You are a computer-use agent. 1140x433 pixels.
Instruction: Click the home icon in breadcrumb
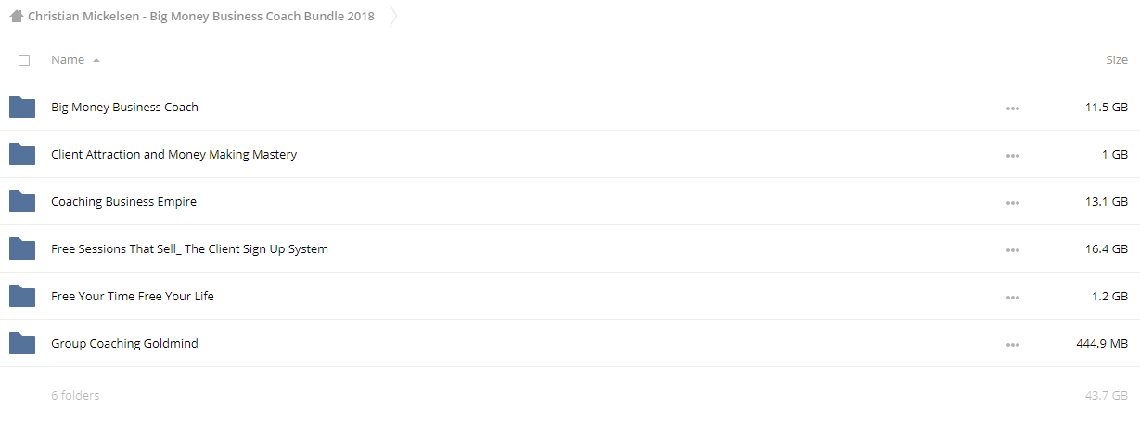click(x=17, y=16)
